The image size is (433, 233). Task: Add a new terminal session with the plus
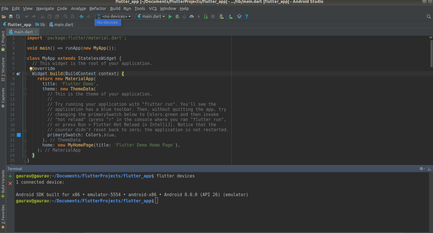click(10, 176)
